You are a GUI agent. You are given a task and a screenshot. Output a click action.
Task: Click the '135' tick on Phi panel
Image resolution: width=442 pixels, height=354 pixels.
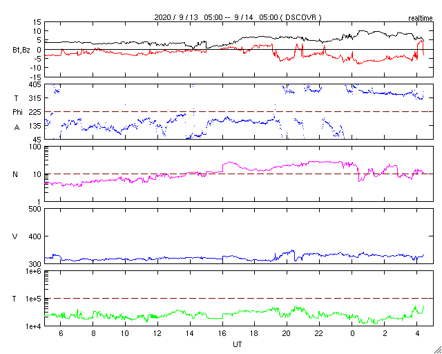click(35, 126)
